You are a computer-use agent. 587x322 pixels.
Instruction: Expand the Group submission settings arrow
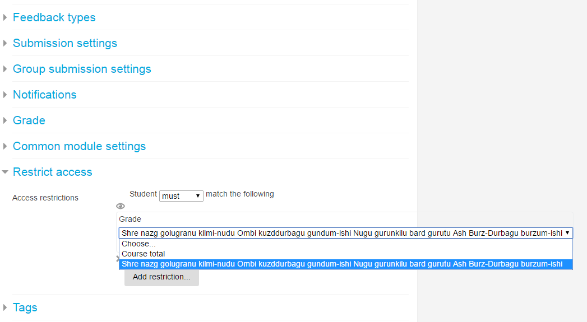pyautogui.click(x=5, y=69)
